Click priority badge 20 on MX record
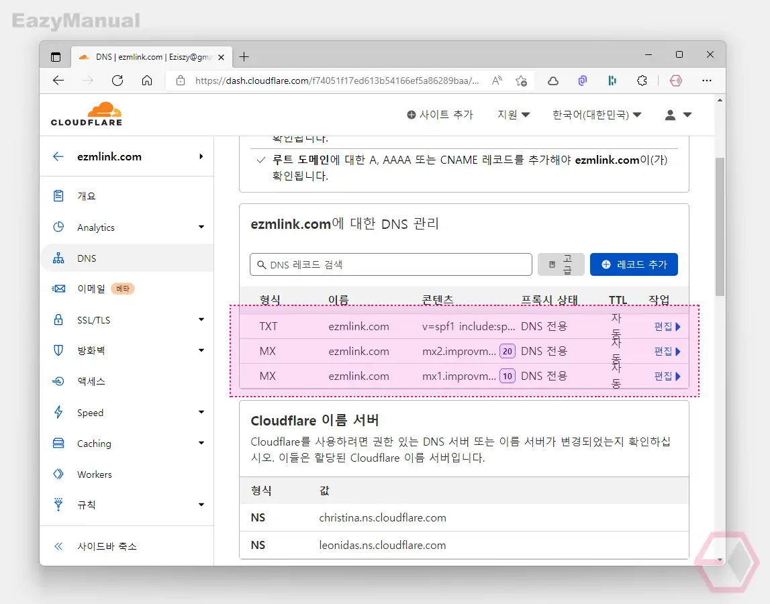Screen dimensions: 770x604 pos(508,352)
